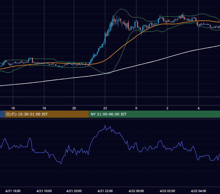Click the ロンドン 15:30-21:00 JST session bar
This screenshot has height=194, width=220.
click(47, 114)
